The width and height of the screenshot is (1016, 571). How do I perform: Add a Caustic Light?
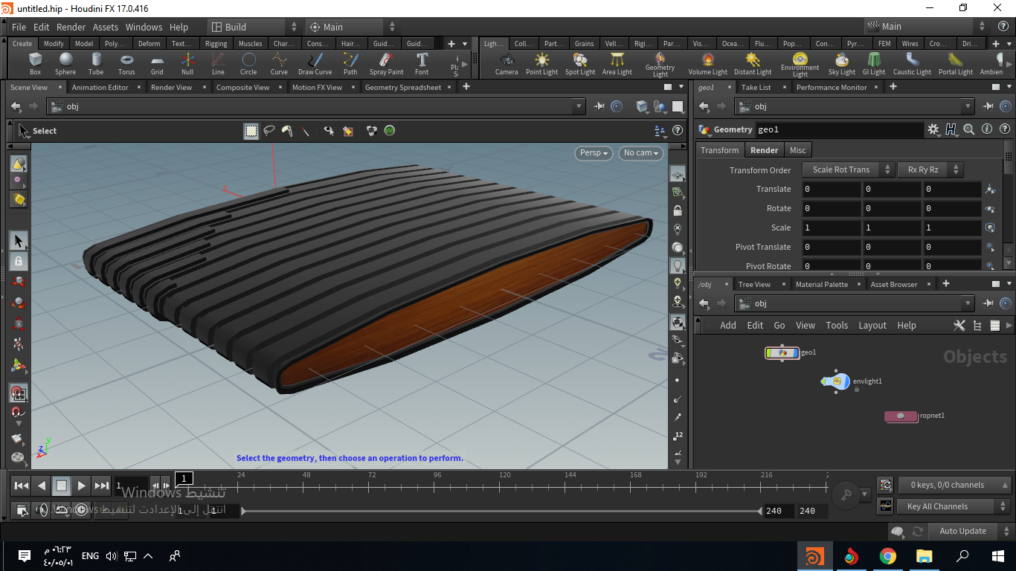(x=913, y=63)
